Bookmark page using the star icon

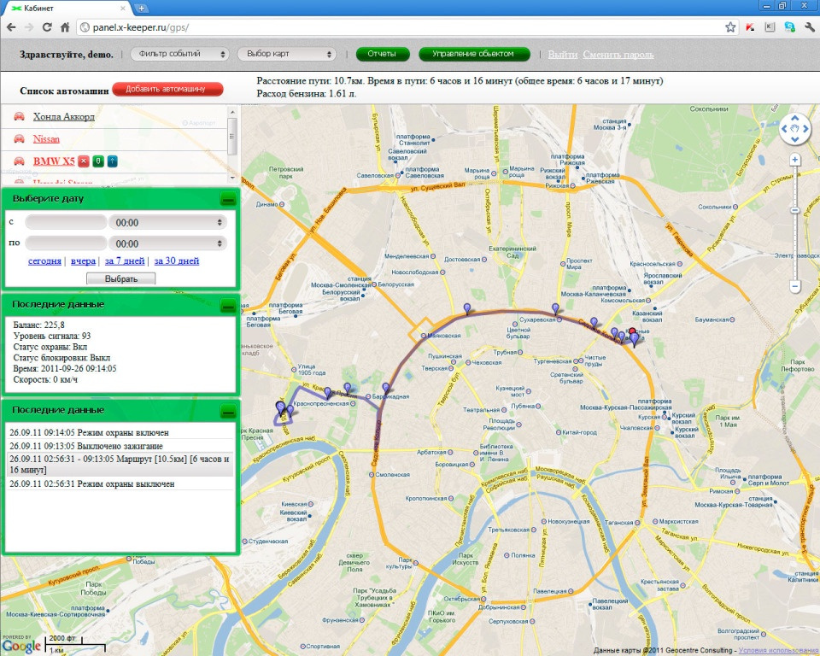tap(730, 27)
